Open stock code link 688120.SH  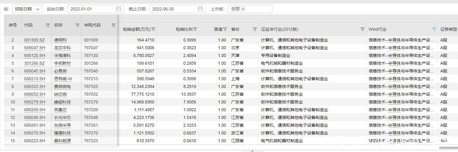[34, 55]
